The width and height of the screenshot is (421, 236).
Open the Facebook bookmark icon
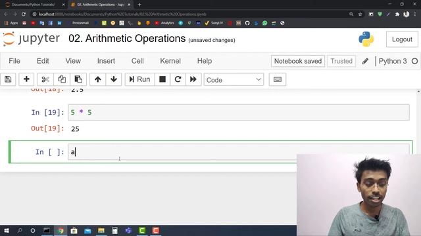tap(51, 23)
